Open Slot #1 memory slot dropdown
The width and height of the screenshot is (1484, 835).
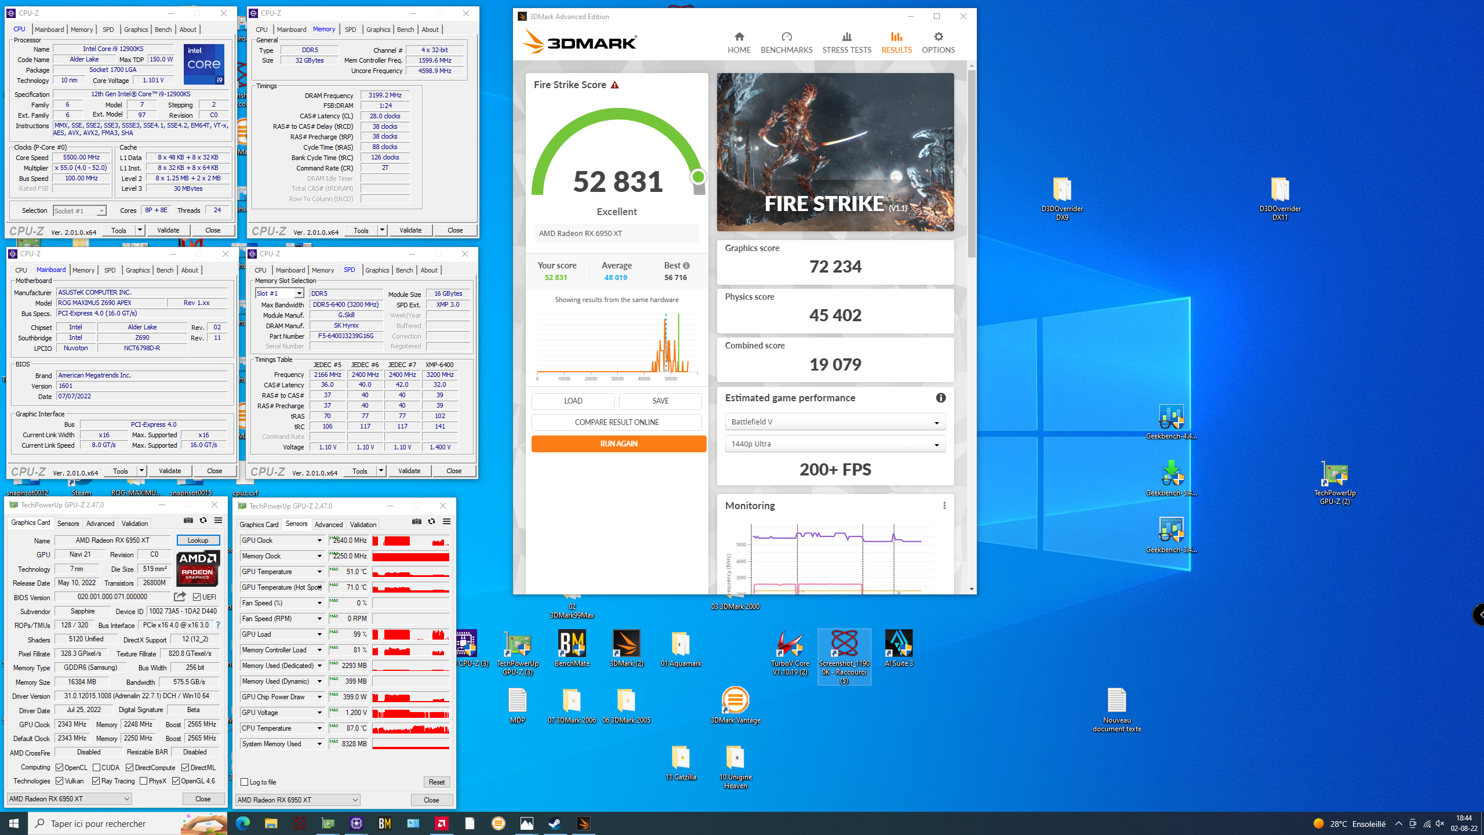coord(279,293)
